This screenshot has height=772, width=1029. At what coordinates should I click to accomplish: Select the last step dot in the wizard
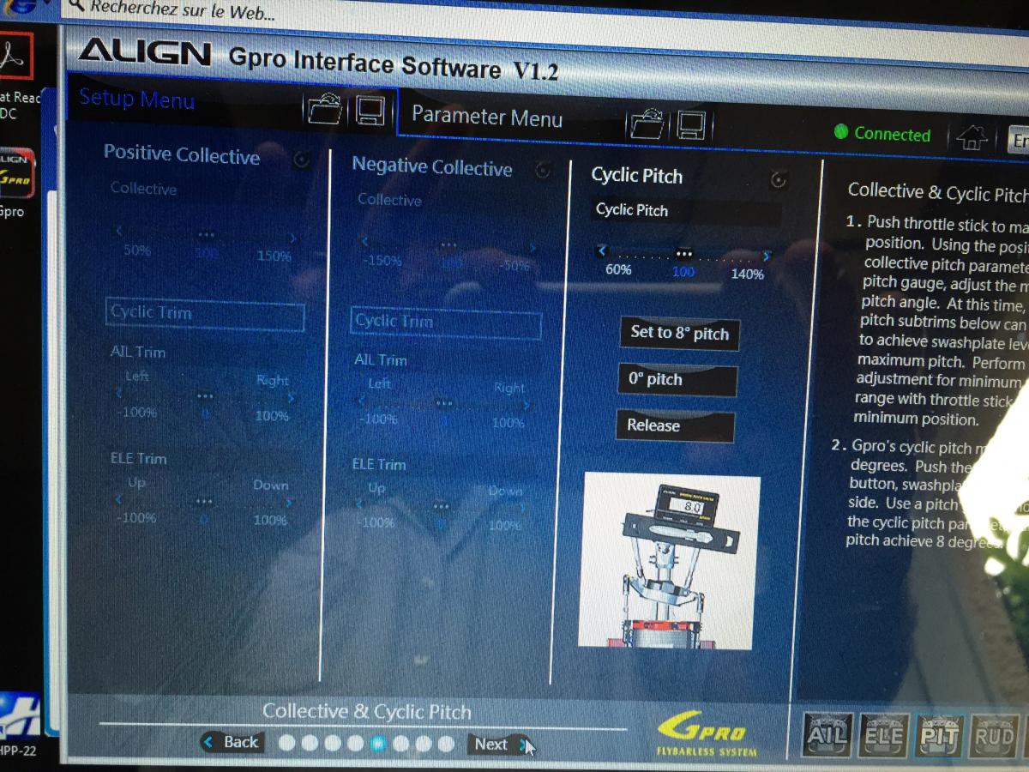[x=445, y=745]
